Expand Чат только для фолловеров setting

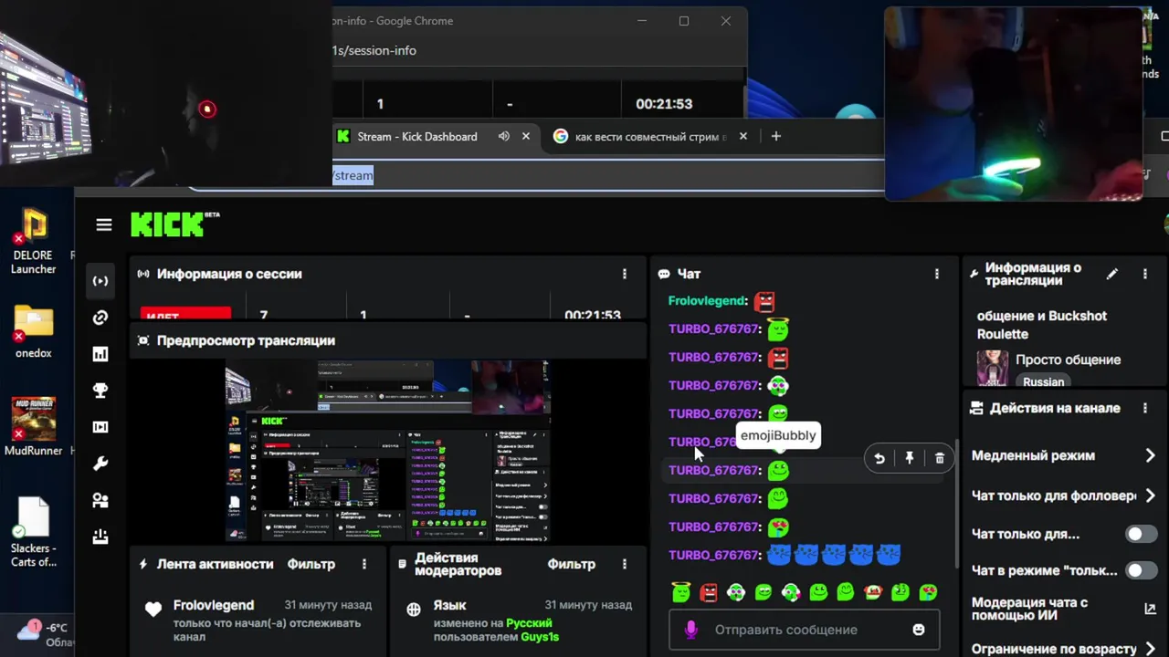(1064, 495)
